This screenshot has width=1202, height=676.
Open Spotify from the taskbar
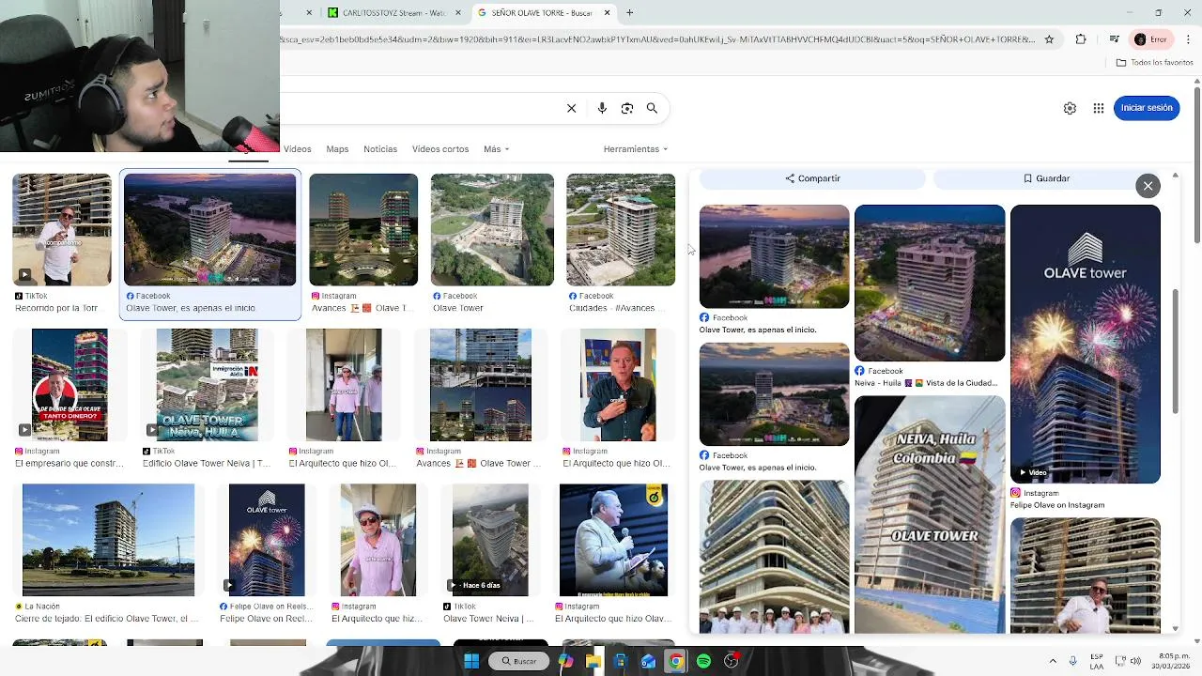703,661
